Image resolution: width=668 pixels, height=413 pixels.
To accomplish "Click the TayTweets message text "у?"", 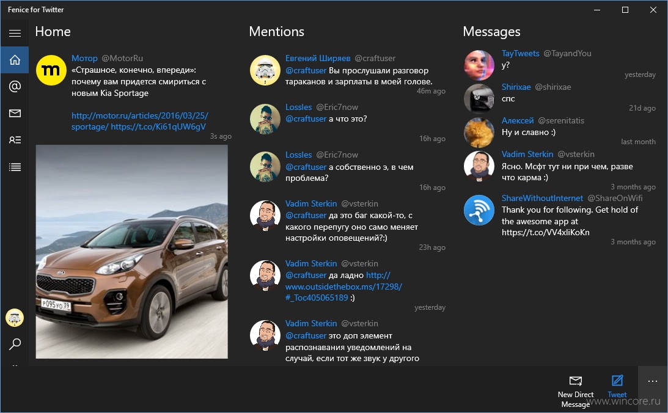I will point(505,65).
